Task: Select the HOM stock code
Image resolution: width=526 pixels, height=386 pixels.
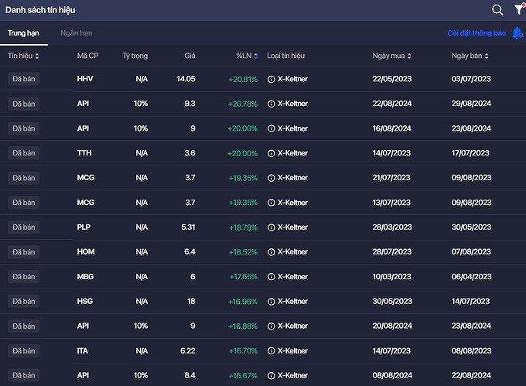Action: click(86, 252)
